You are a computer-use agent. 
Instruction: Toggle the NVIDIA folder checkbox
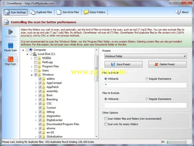36,58
